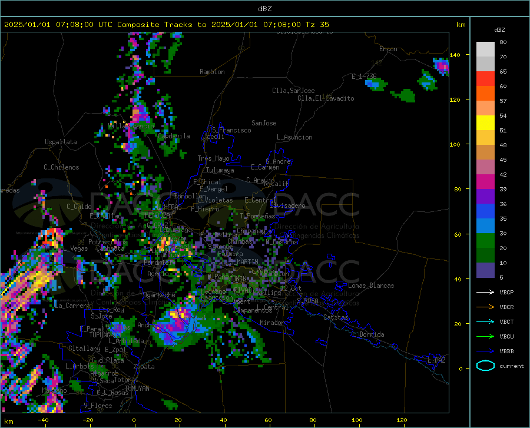
Task: Click the 'Ugarteche' place label
Action: pyautogui.click(x=159, y=295)
